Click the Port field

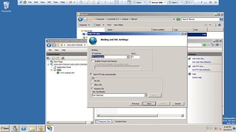[x=135, y=57]
